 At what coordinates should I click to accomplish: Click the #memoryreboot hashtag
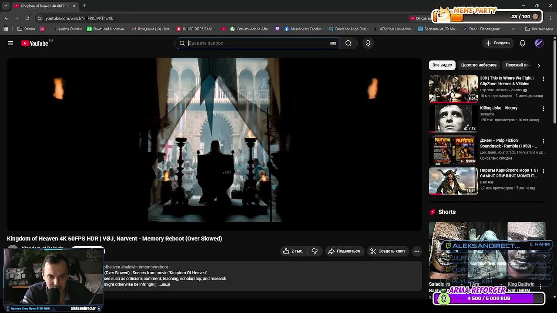(153, 267)
